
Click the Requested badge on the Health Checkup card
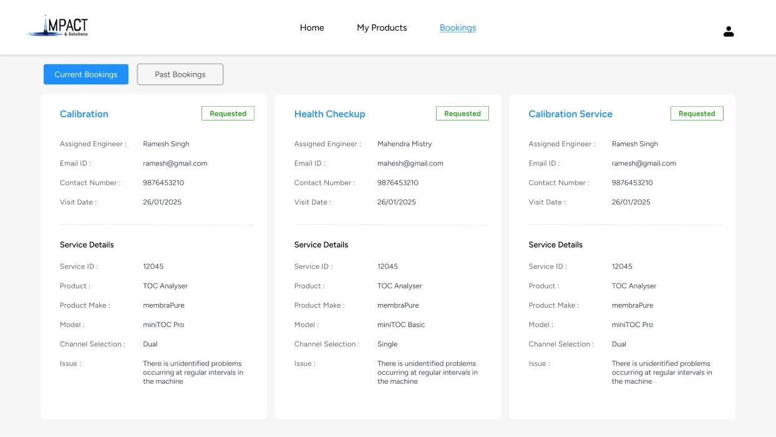(462, 114)
